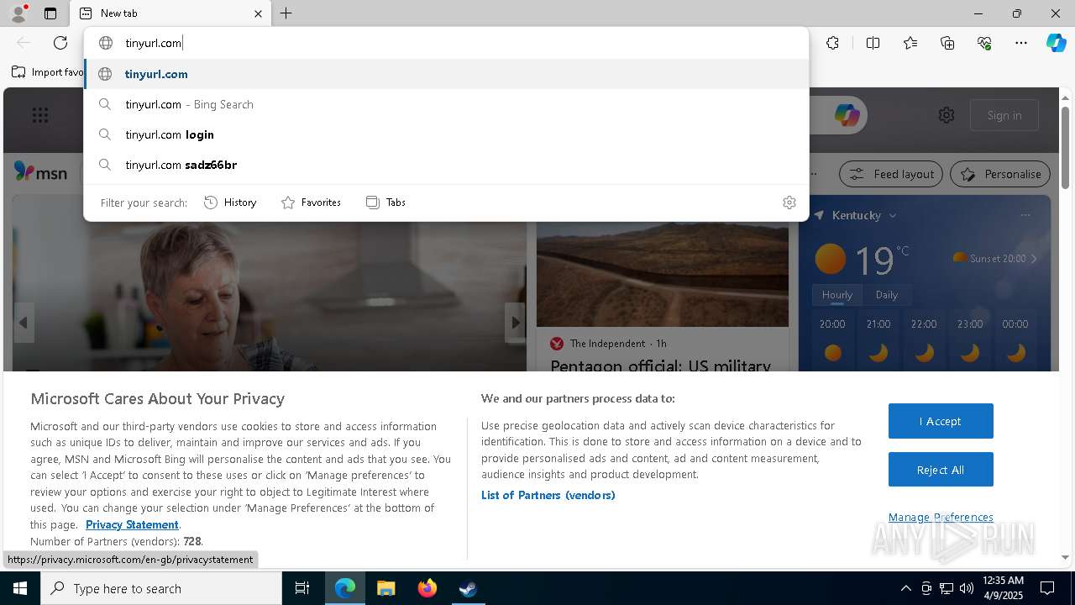Open the Collections toolbar icon
This screenshot has width=1075, height=605.
tap(947, 43)
